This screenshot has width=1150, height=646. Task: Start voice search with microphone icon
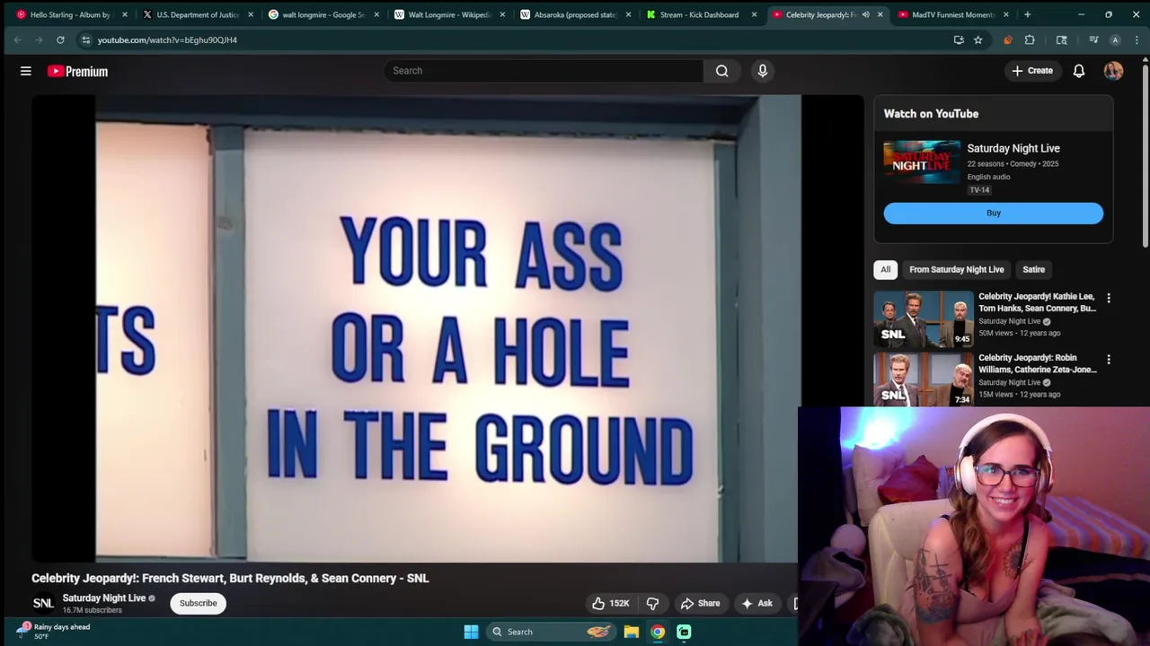(763, 71)
